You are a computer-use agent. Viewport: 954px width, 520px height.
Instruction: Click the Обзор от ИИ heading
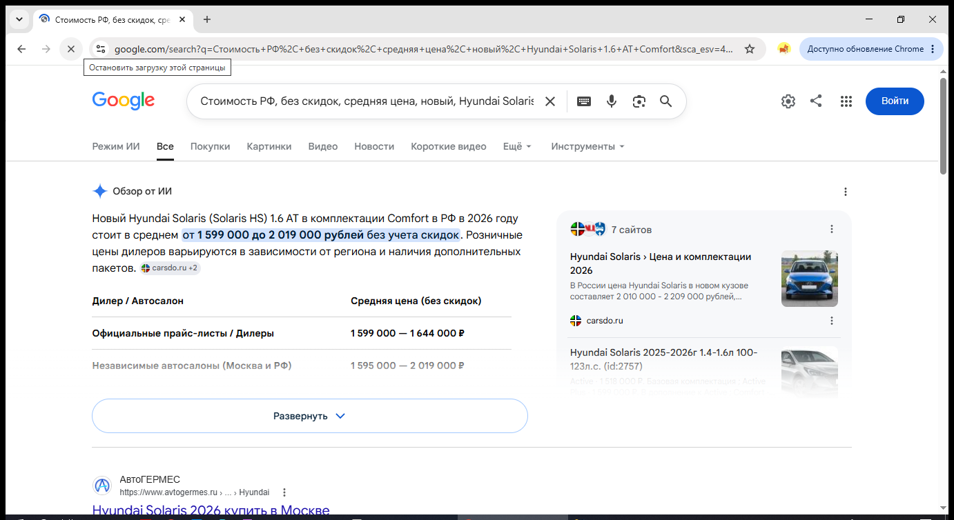pos(142,192)
